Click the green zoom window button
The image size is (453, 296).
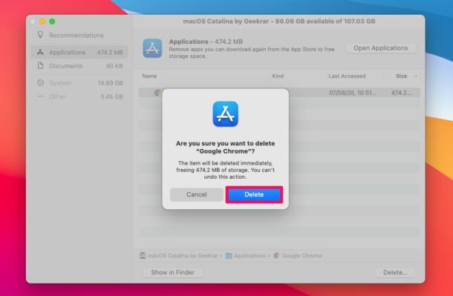click(52, 22)
